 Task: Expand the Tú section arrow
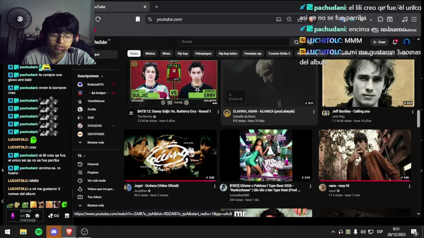(x=84, y=156)
